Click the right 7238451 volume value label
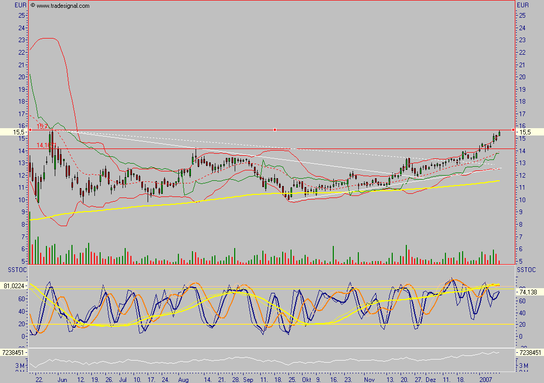 coord(528,353)
